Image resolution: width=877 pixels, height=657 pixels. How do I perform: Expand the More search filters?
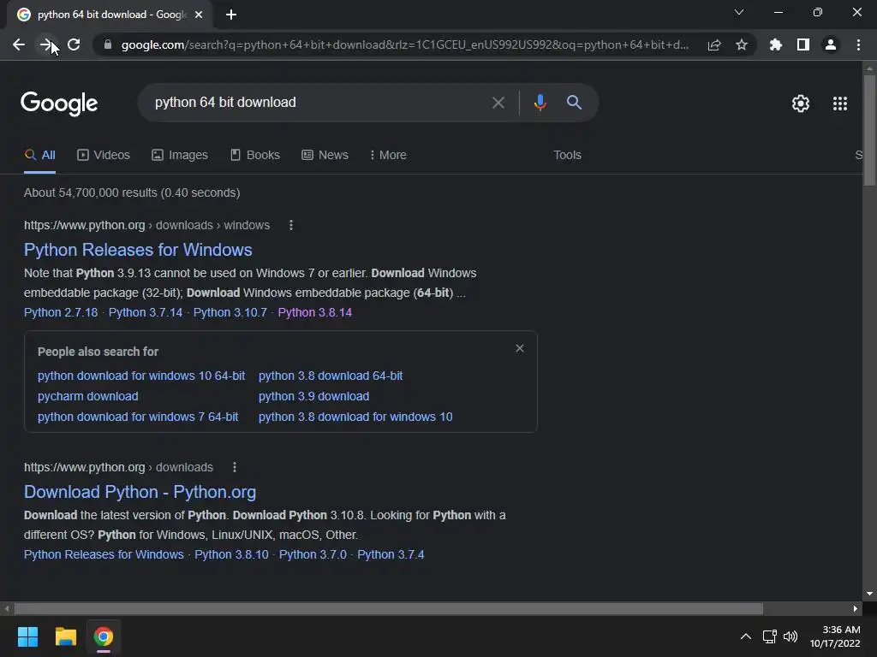(388, 155)
